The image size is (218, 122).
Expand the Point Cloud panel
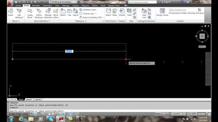pyautogui.click(x=111, y=21)
